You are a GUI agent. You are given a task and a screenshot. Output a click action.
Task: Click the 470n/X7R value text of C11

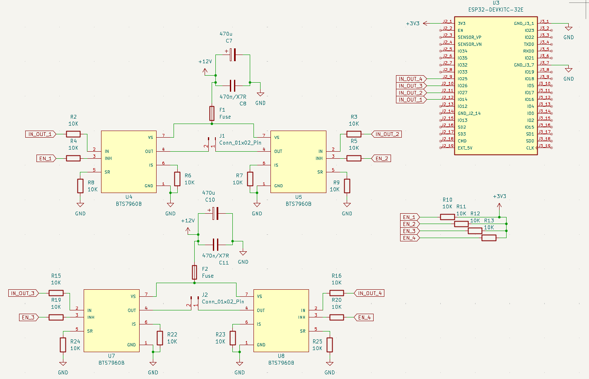215,255
